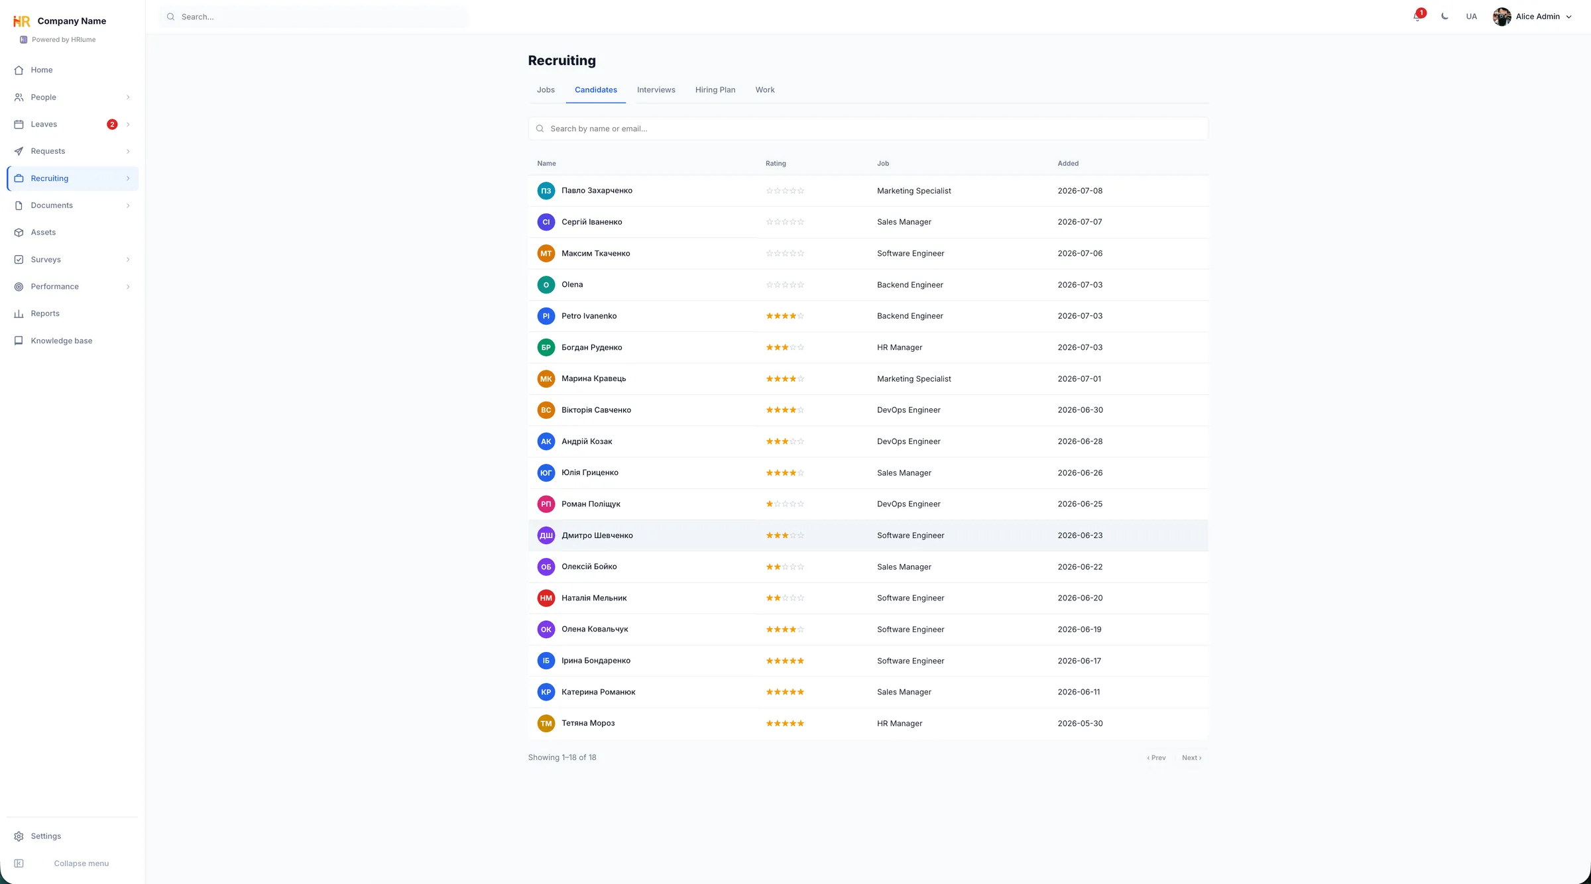Open candidate Марина Кравець

(x=593, y=379)
